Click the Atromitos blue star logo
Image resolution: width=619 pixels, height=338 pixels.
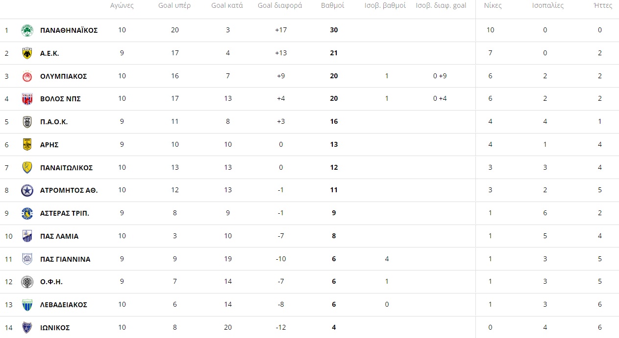pyautogui.click(x=27, y=190)
